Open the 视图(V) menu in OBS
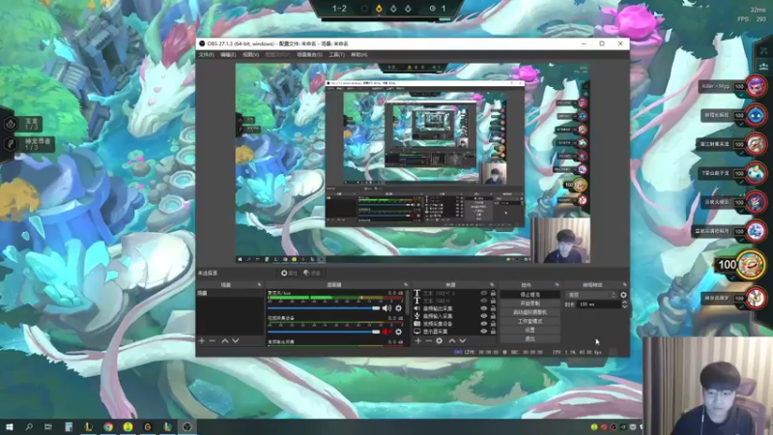Image resolution: width=773 pixels, height=435 pixels. coord(250,55)
